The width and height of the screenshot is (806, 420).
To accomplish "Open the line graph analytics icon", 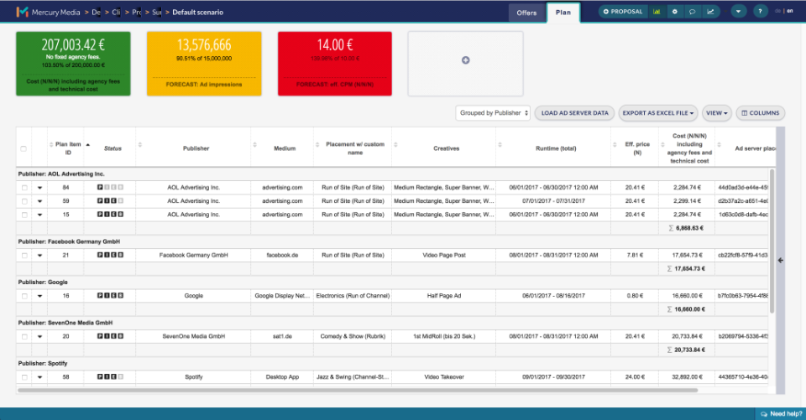I will (x=710, y=12).
